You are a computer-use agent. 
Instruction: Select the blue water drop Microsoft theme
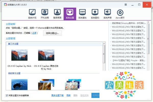pos(19,84)
